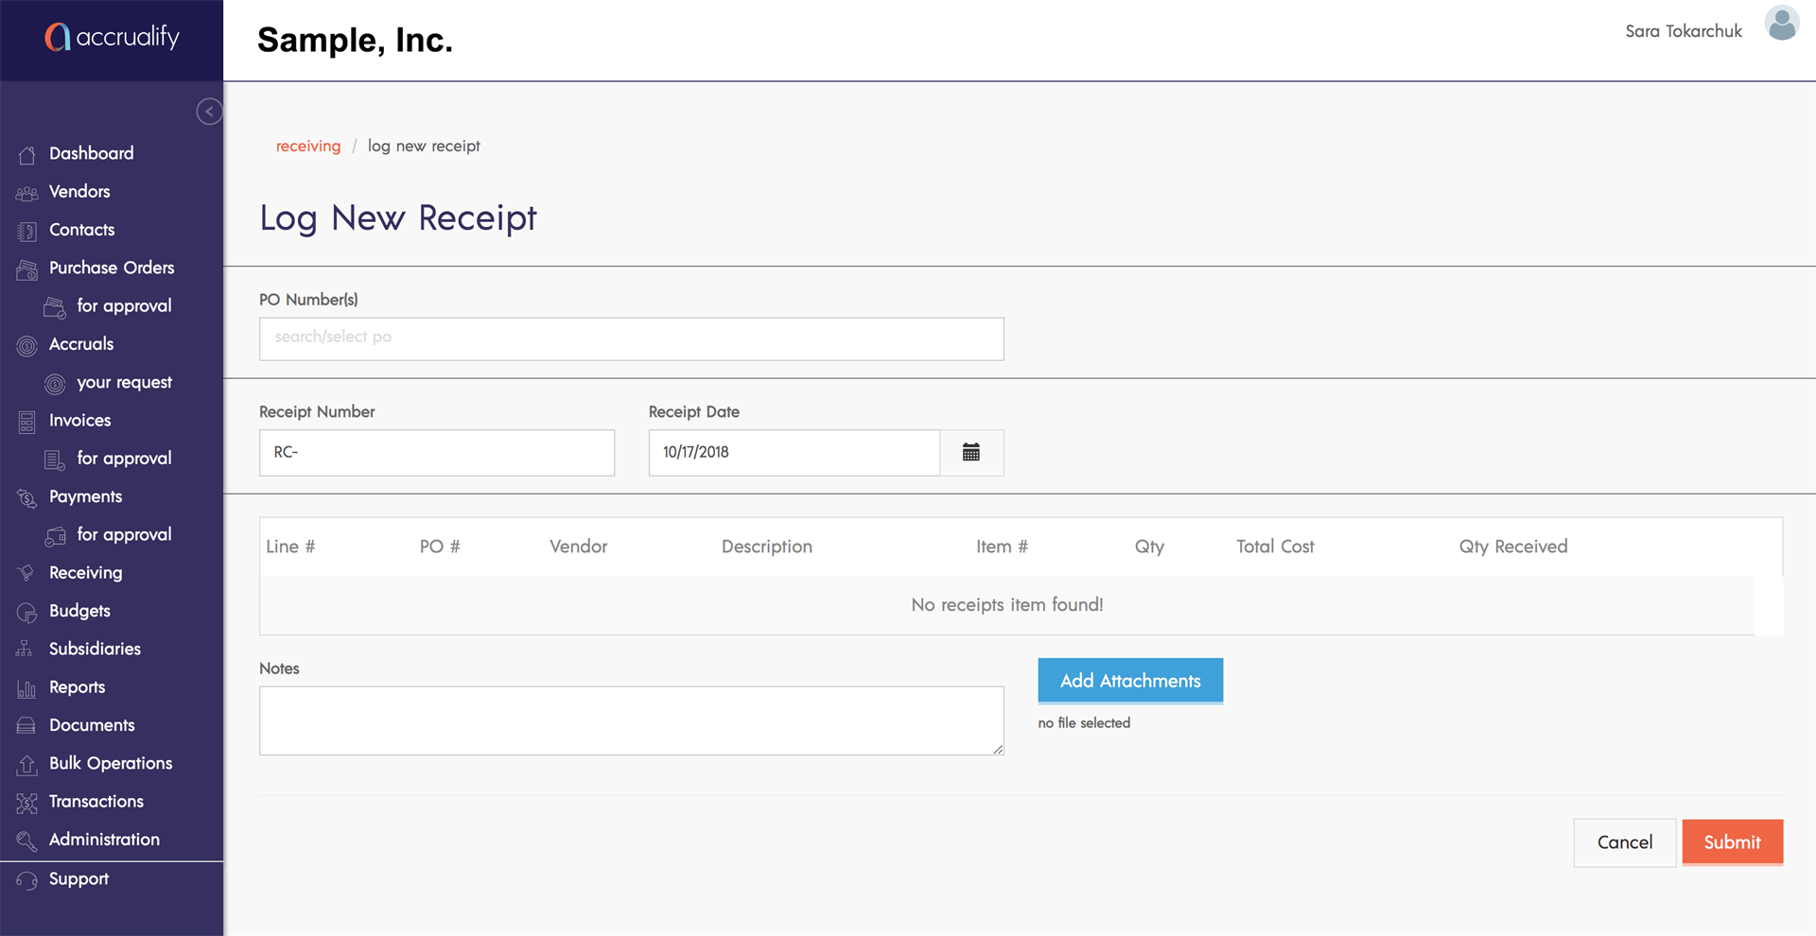Open 'your request' under Accruals
1816x936 pixels.
pyautogui.click(x=125, y=382)
